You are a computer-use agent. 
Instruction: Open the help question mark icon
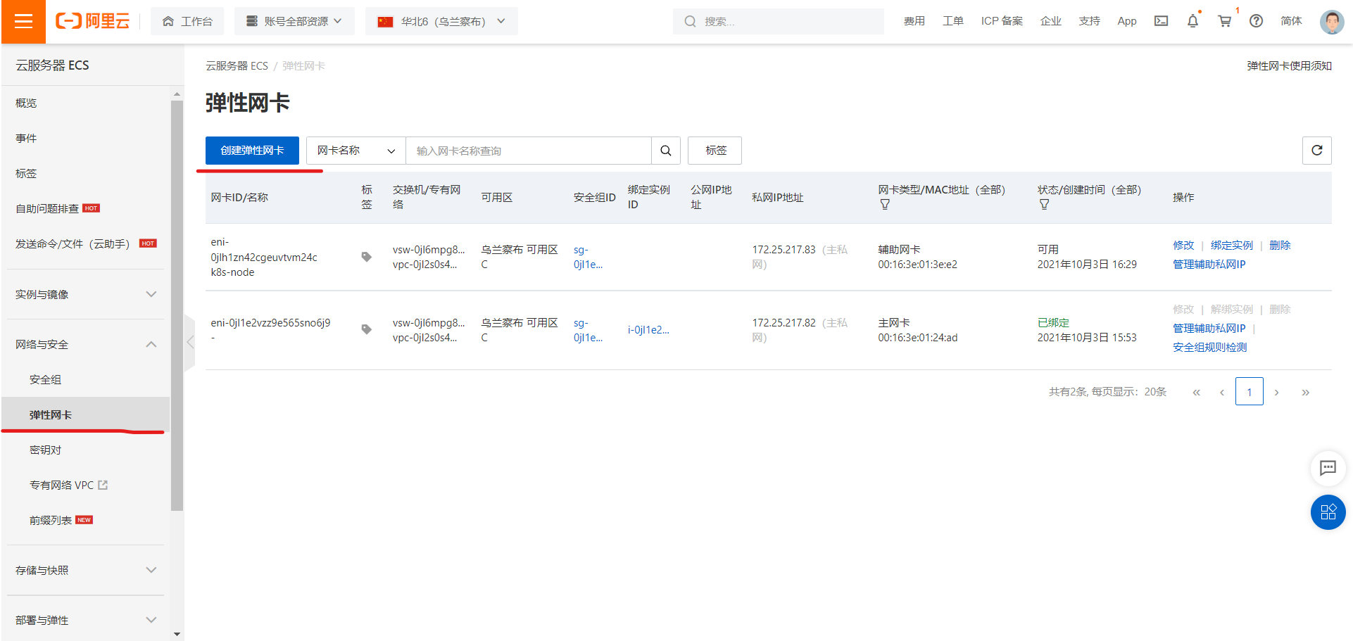pos(1256,21)
